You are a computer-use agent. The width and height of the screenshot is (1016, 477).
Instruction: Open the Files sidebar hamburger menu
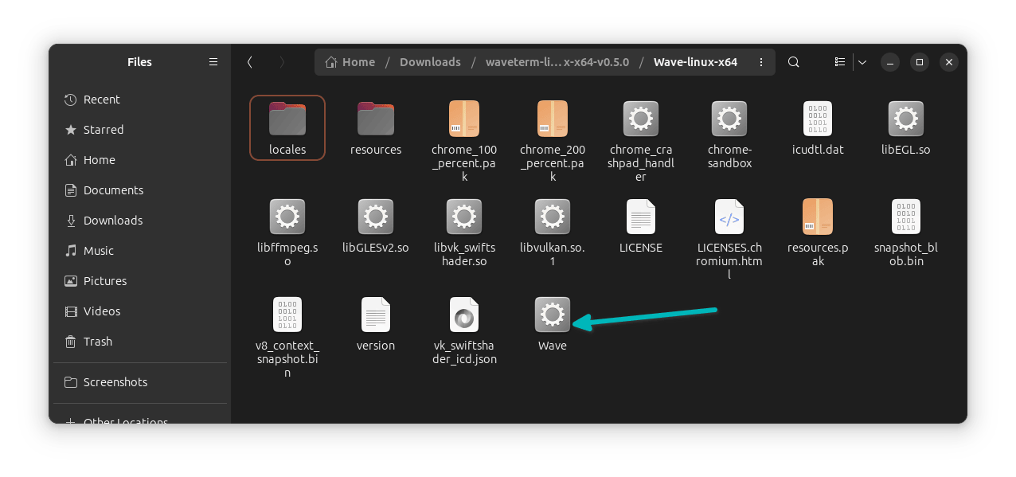click(x=213, y=62)
